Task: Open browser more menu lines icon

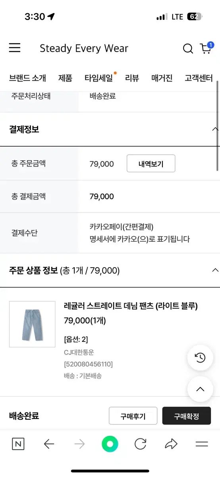Action: pyautogui.click(x=202, y=444)
